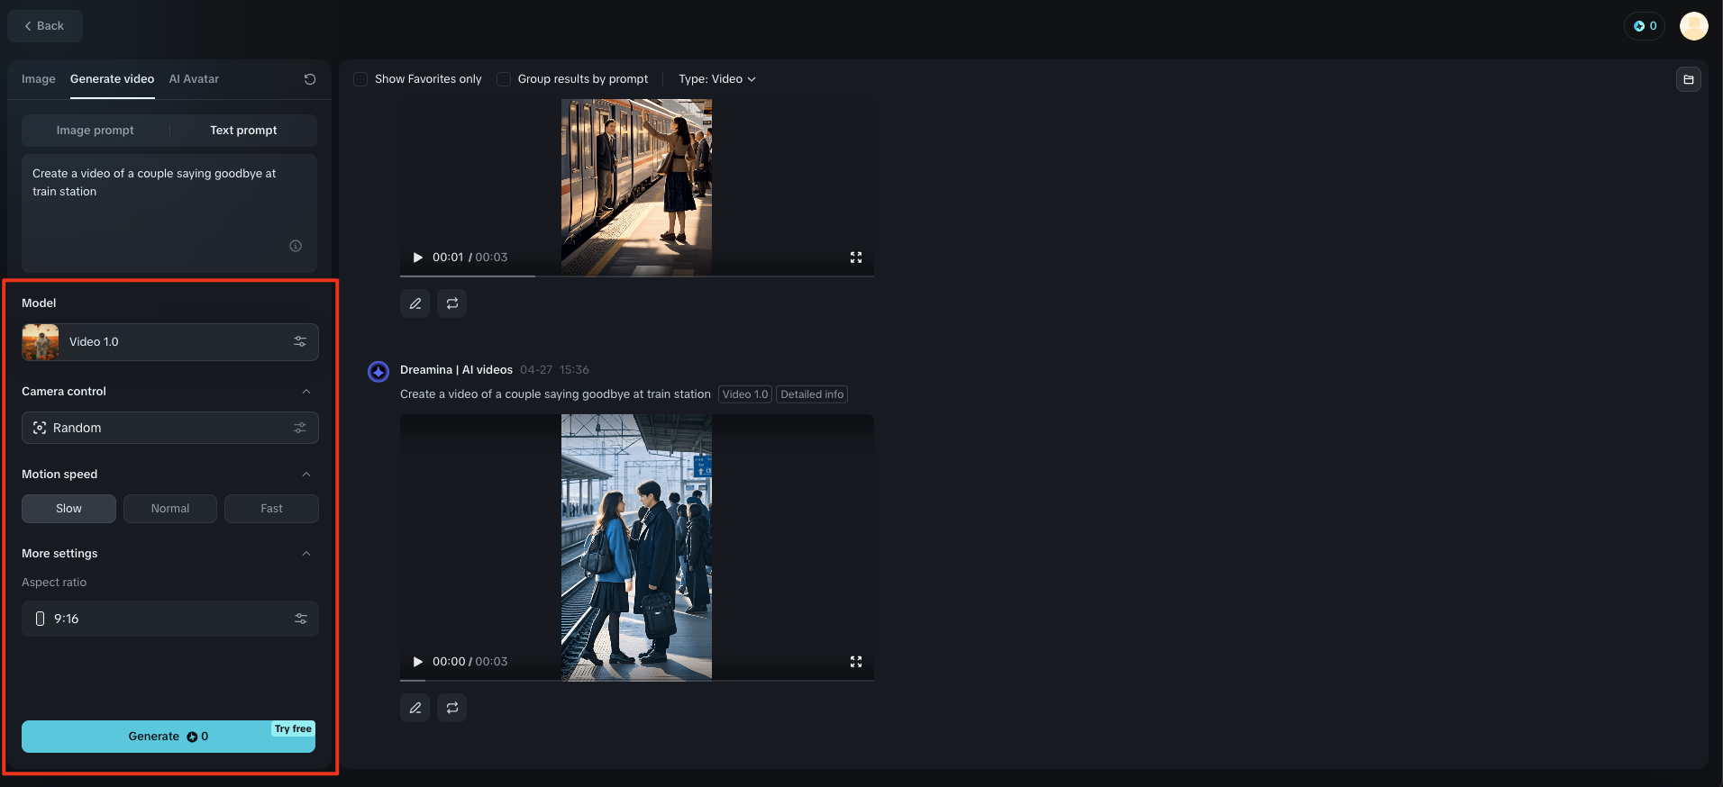Click the Video 1.0 tag on the result
This screenshot has width=1723, height=787.
coord(745,394)
